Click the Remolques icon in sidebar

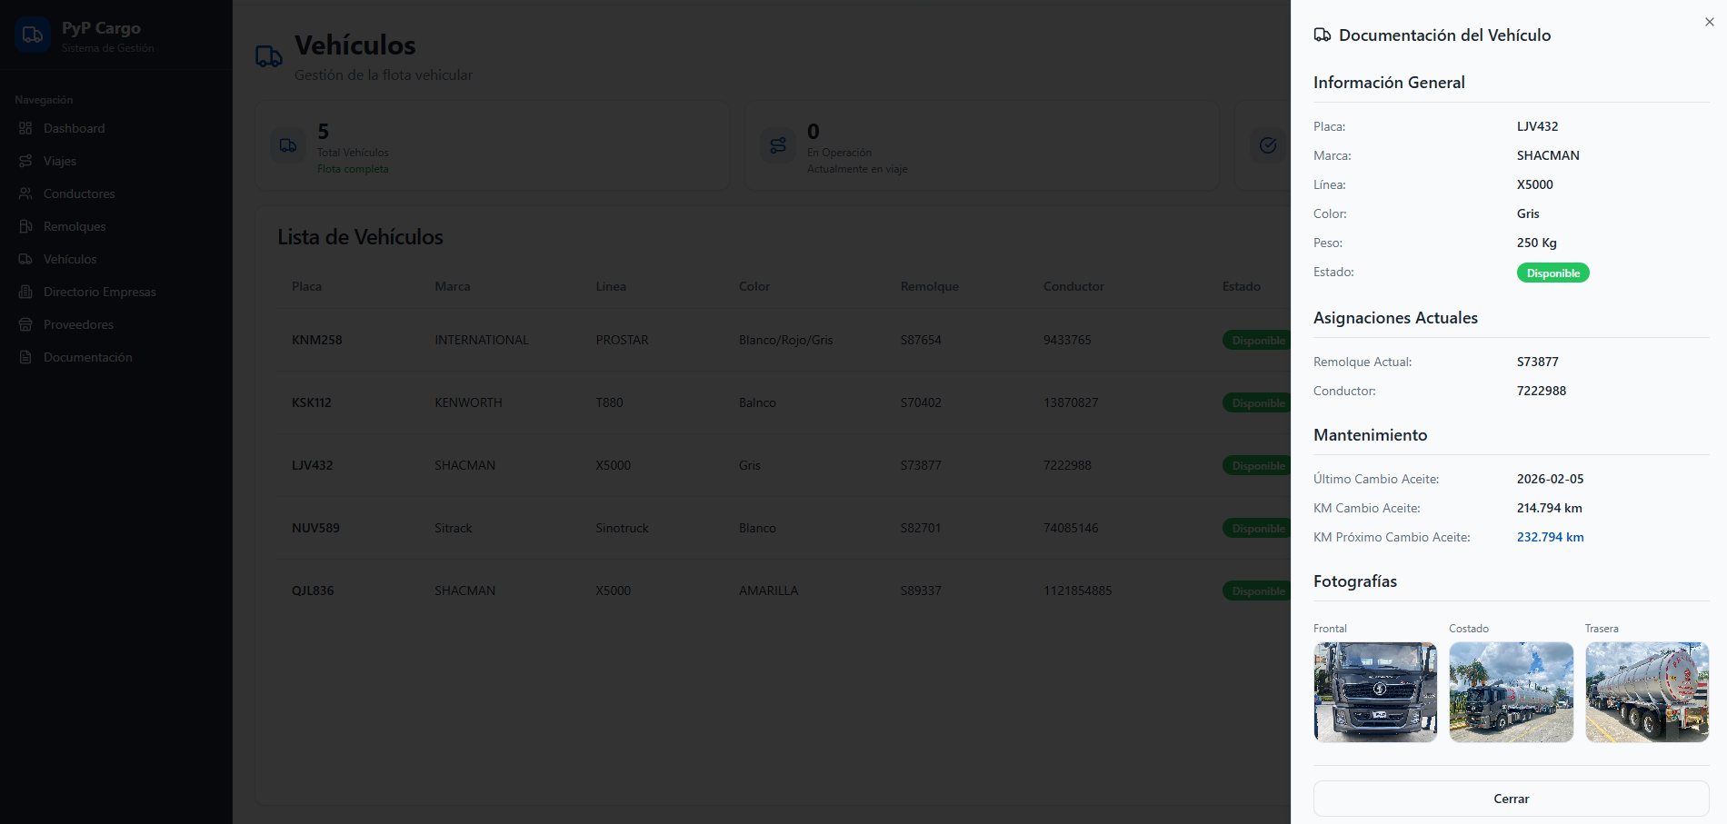click(x=25, y=226)
